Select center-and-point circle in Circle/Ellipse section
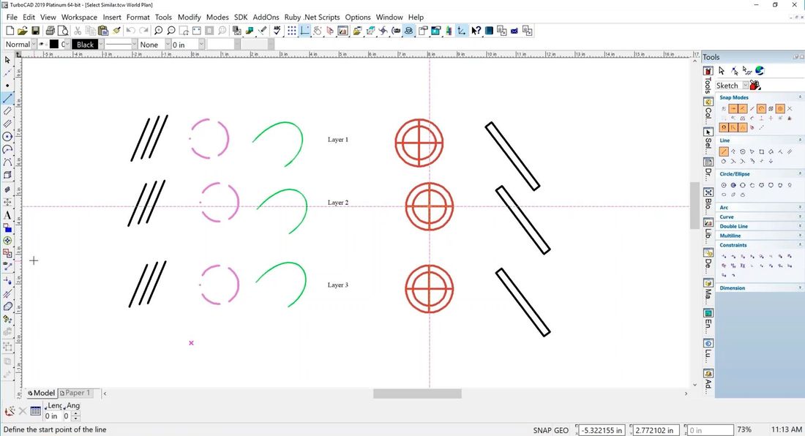Viewport: 805px width, 436px height. coord(723,185)
